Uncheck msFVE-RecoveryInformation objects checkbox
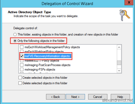Image resolution: width=135 pixels, height=104 pixels. pos(22,56)
